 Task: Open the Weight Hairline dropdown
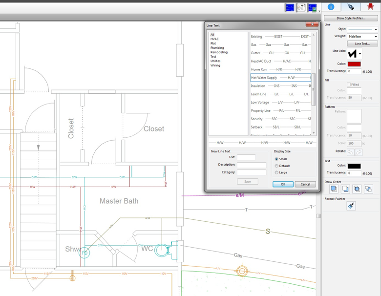pos(362,37)
